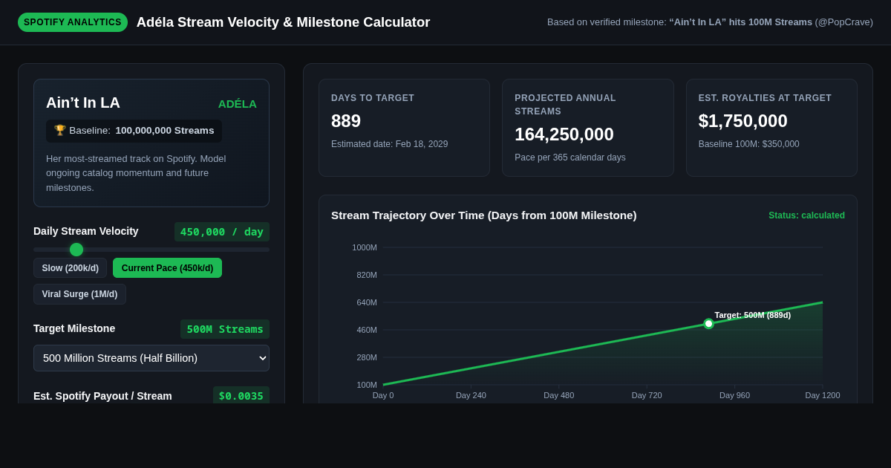Click the Pace per 365 calendar days note
The image size is (891, 468).
pos(570,157)
